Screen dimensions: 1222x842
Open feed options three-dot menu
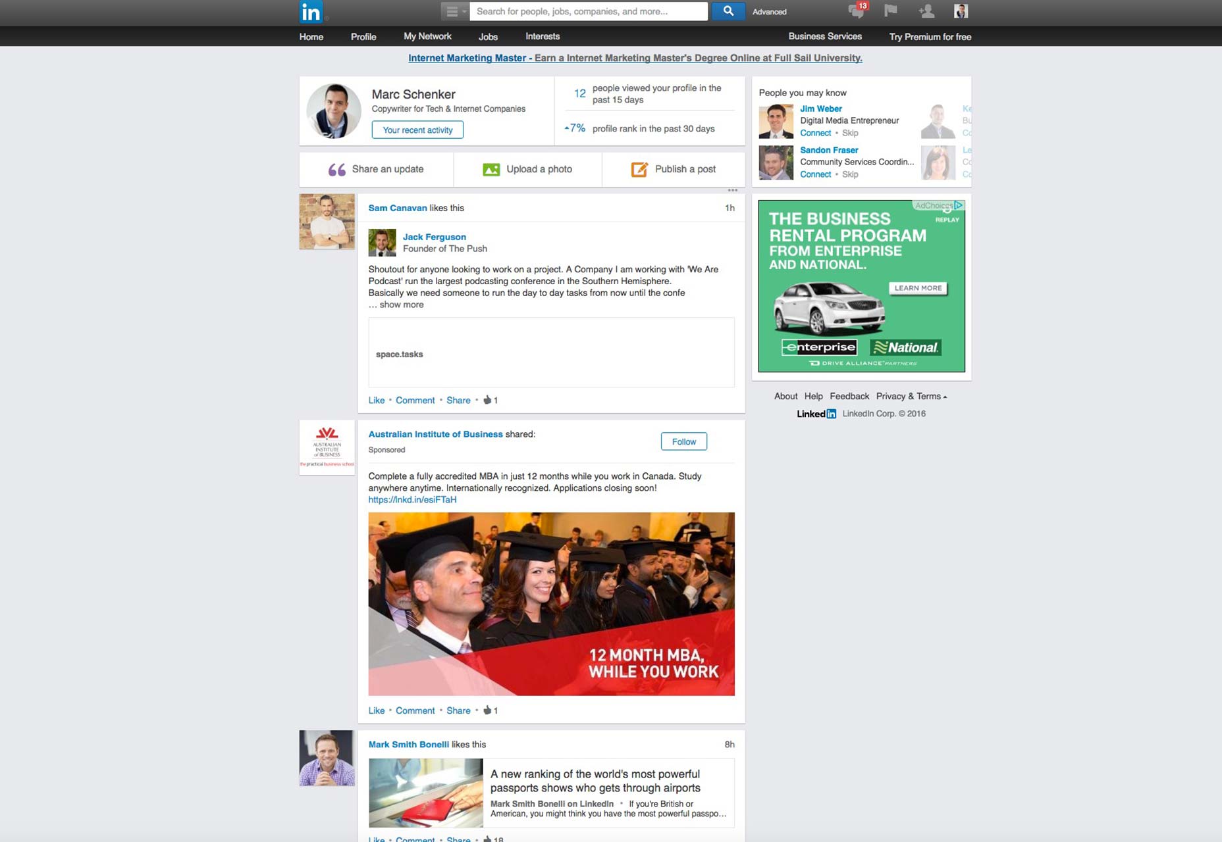pos(732,190)
